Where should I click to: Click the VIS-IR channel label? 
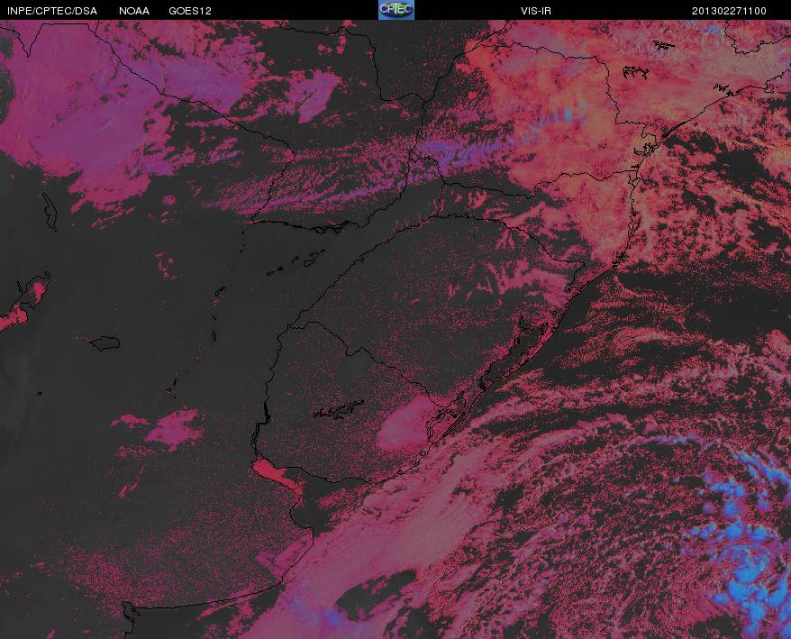point(536,11)
